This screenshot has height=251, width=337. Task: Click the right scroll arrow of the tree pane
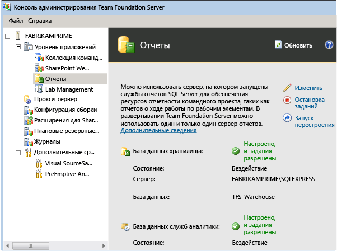104,245
